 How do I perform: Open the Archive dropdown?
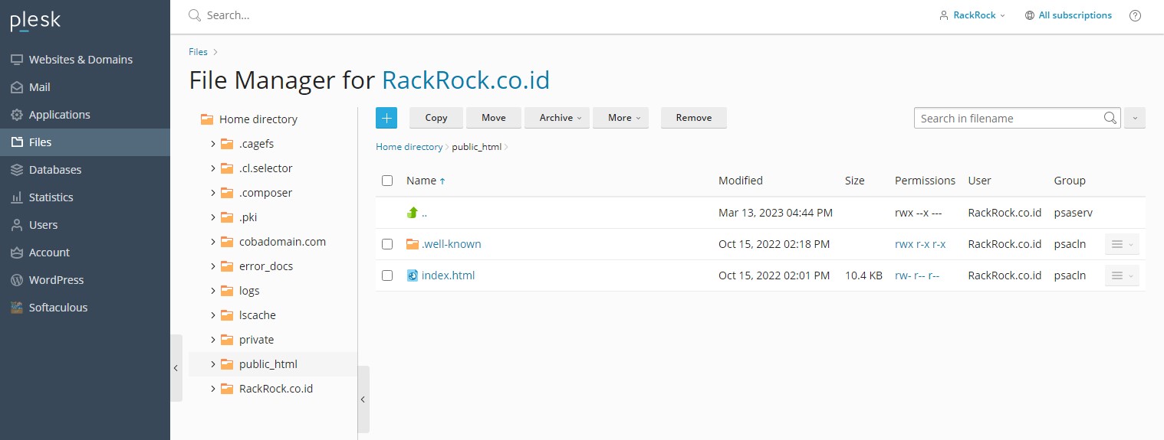point(557,118)
